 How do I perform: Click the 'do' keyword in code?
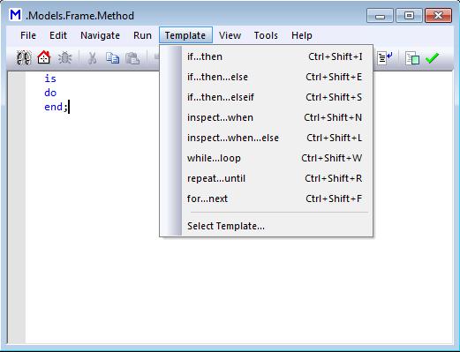coord(50,93)
